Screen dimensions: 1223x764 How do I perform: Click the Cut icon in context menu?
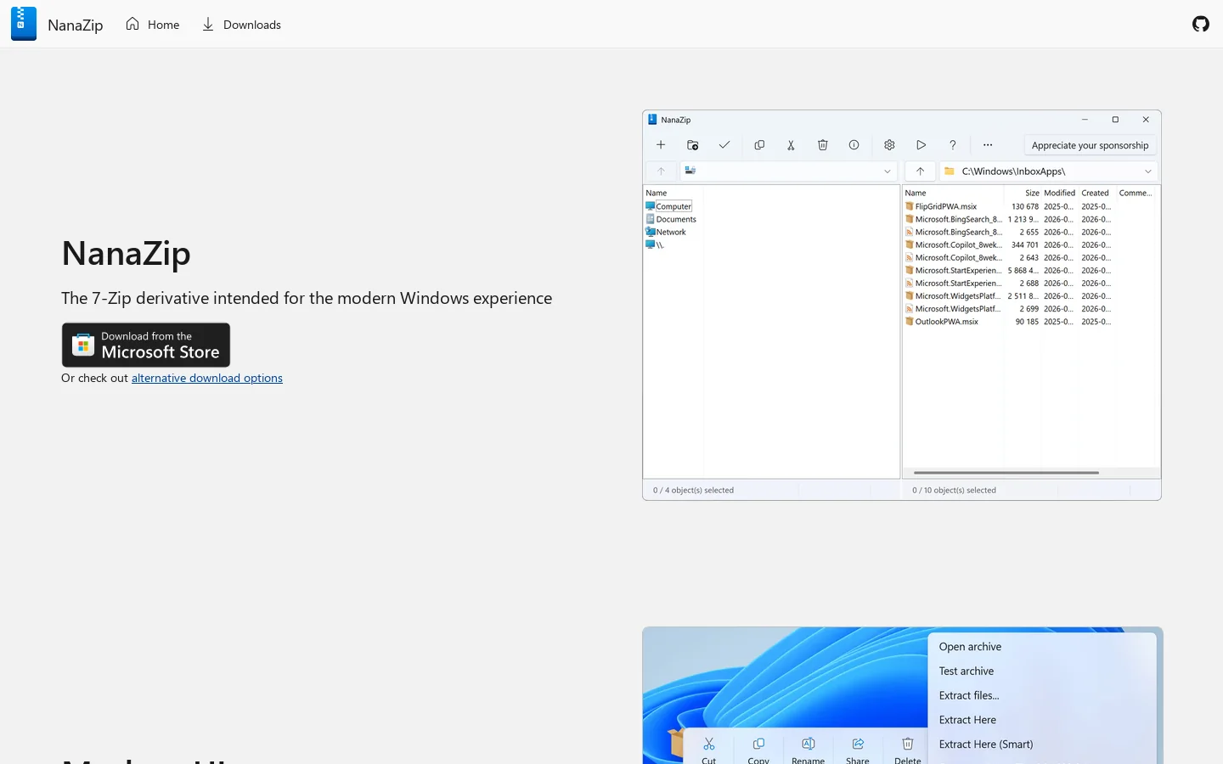click(x=709, y=744)
